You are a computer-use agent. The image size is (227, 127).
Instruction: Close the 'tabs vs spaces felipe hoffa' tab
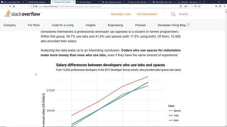(x=23, y=2)
